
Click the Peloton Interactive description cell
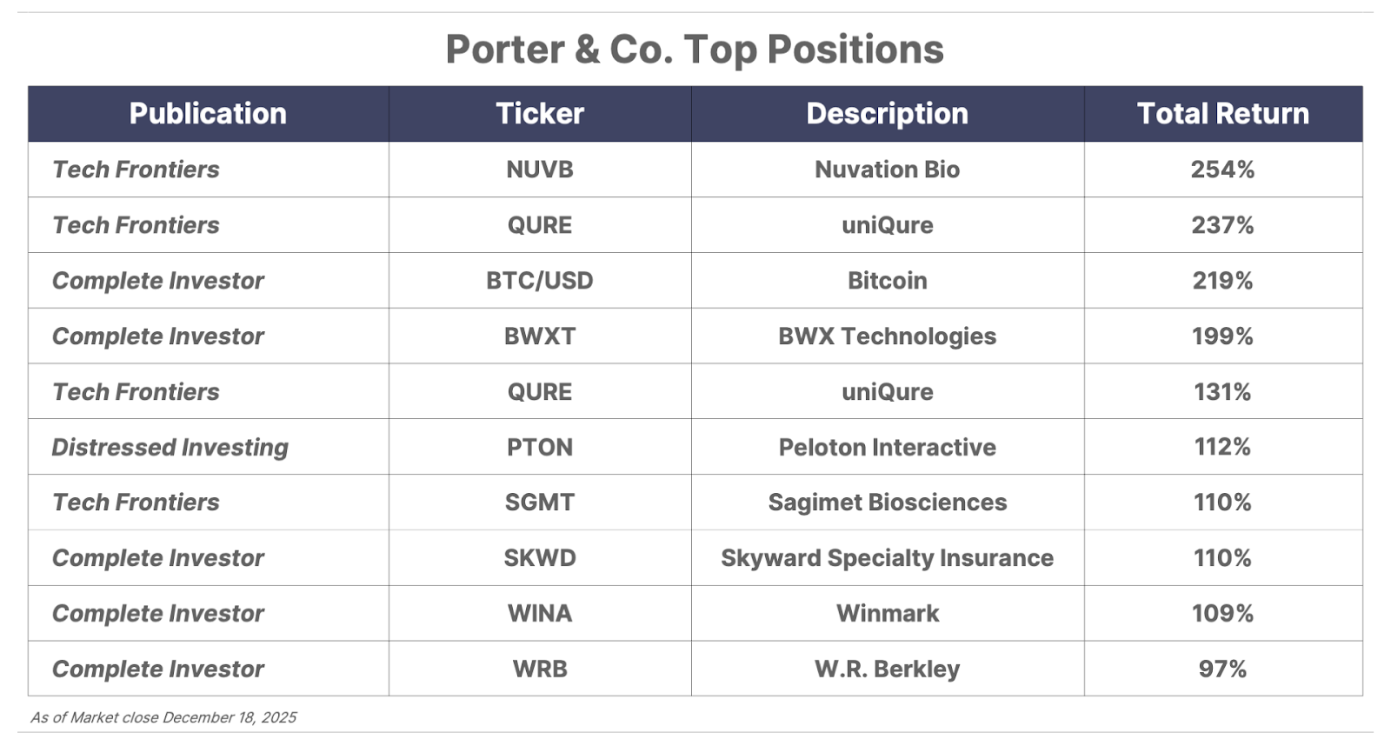pyautogui.click(x=887, y=447)
